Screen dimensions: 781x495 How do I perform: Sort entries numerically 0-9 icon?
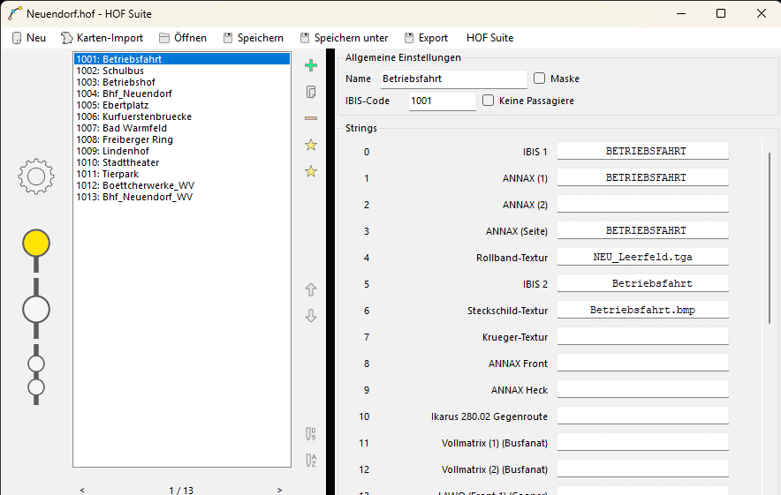point(311,434)
